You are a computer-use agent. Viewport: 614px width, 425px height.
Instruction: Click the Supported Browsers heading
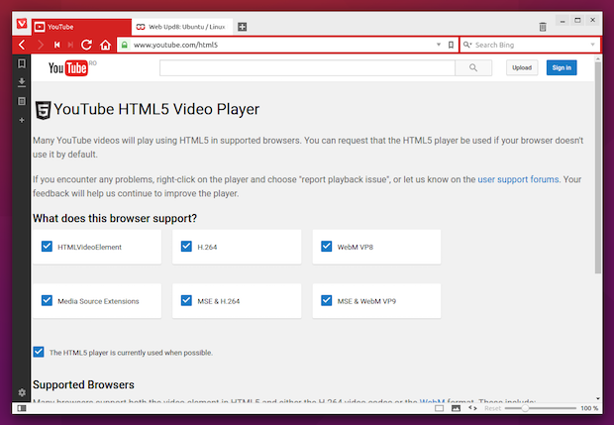point(83,384)
